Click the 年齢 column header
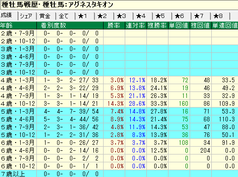 [18, 25]
